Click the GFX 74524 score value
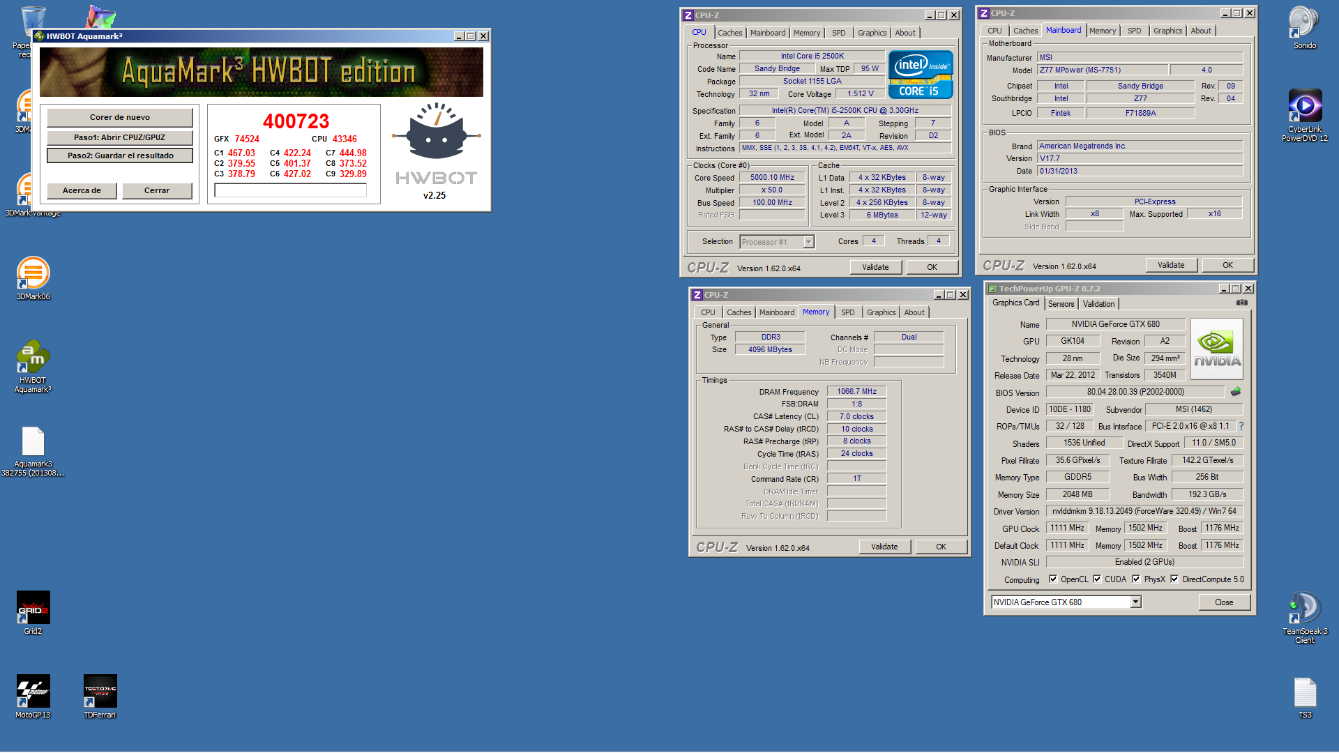This screenshot has height=753, width=1339. pyautogui.click(x=247, y=139)
